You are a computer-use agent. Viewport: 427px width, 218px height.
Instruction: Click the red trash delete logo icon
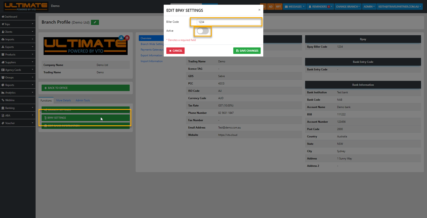point(127,38)
